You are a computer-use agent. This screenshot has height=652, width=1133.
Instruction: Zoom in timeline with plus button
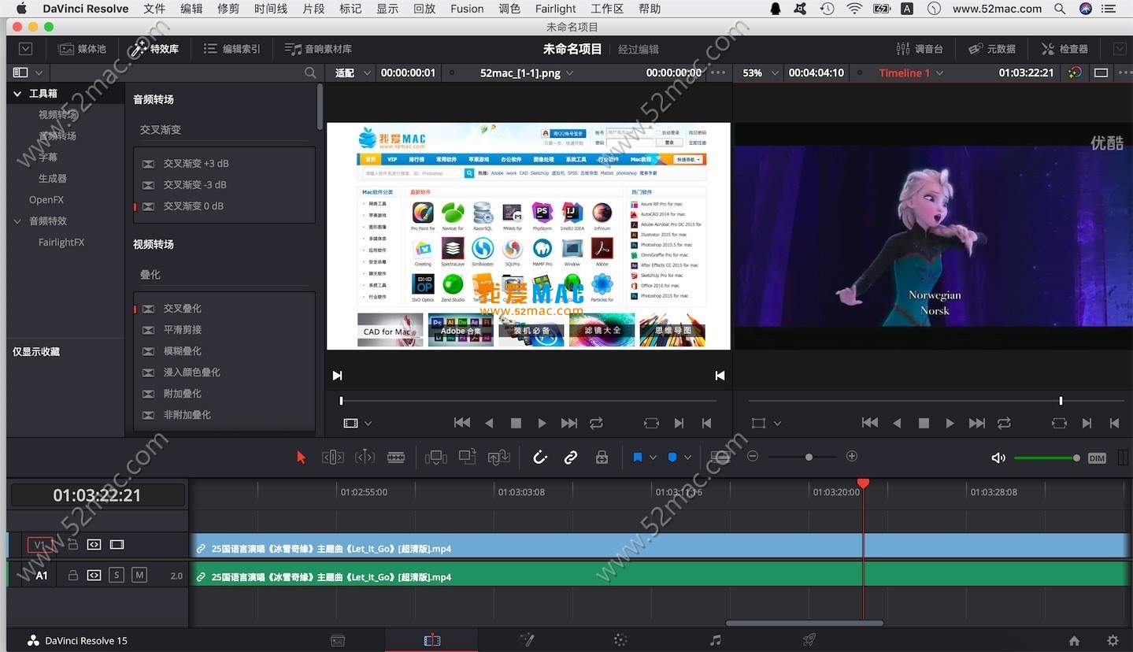tap(851, 457)
